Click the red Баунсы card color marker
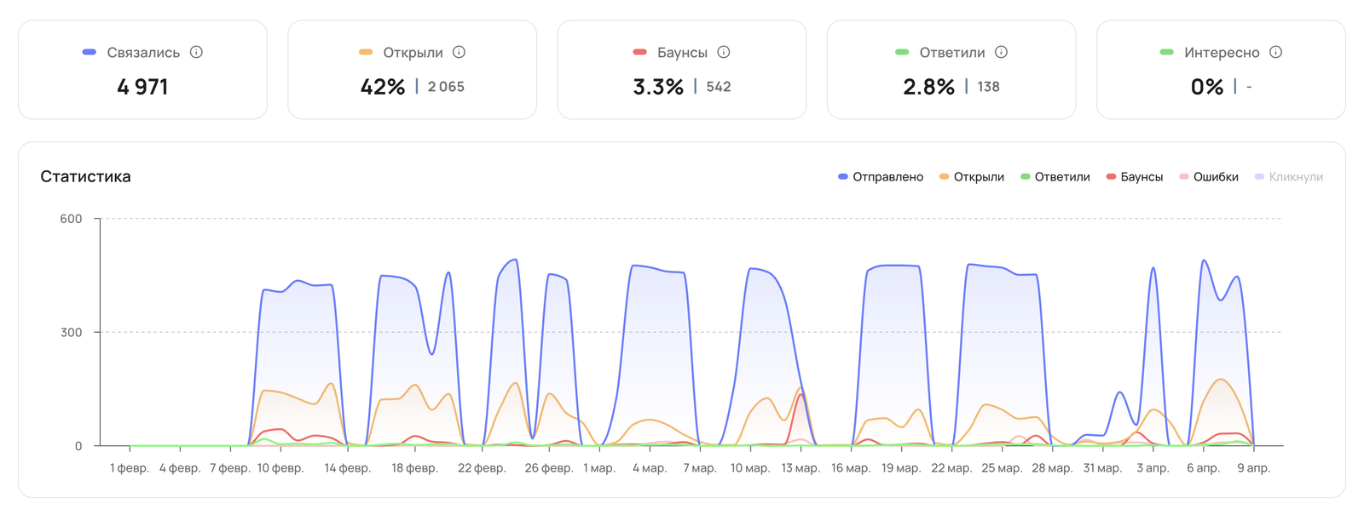The image size is (1364, 515). (639, 52)
